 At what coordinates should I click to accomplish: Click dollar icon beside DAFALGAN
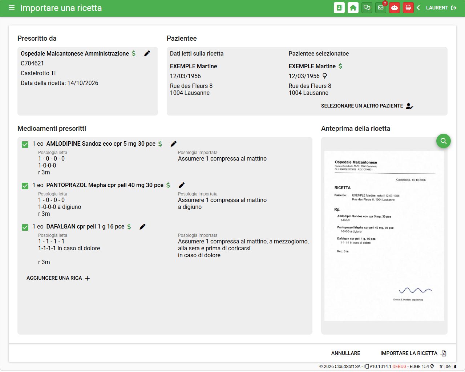[129, 227]
